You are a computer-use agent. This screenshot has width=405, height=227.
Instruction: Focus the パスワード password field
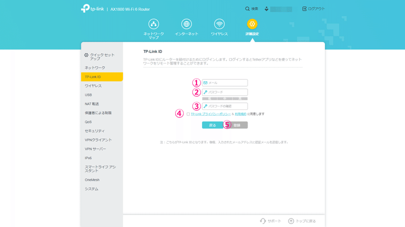[x=225, y=92]
